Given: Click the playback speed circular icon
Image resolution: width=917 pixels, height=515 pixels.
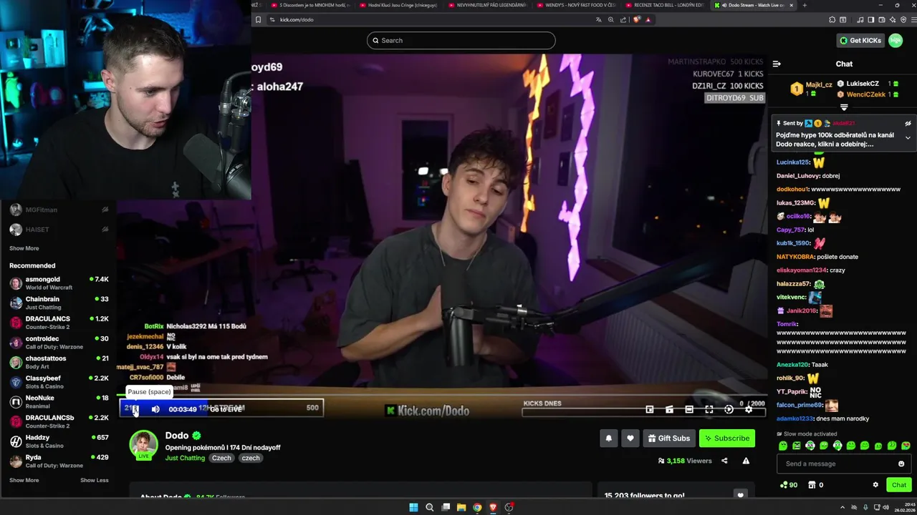Looking at the screenshot, I should point(729,409).
